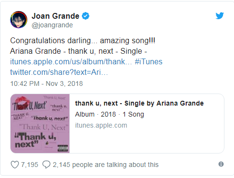Viewport: 234px width, 178px height.
Task: Click the Twitter bird logo
Action: point(220,16)
